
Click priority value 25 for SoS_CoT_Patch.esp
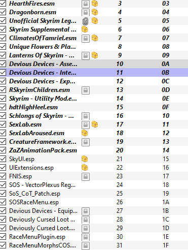120,194
